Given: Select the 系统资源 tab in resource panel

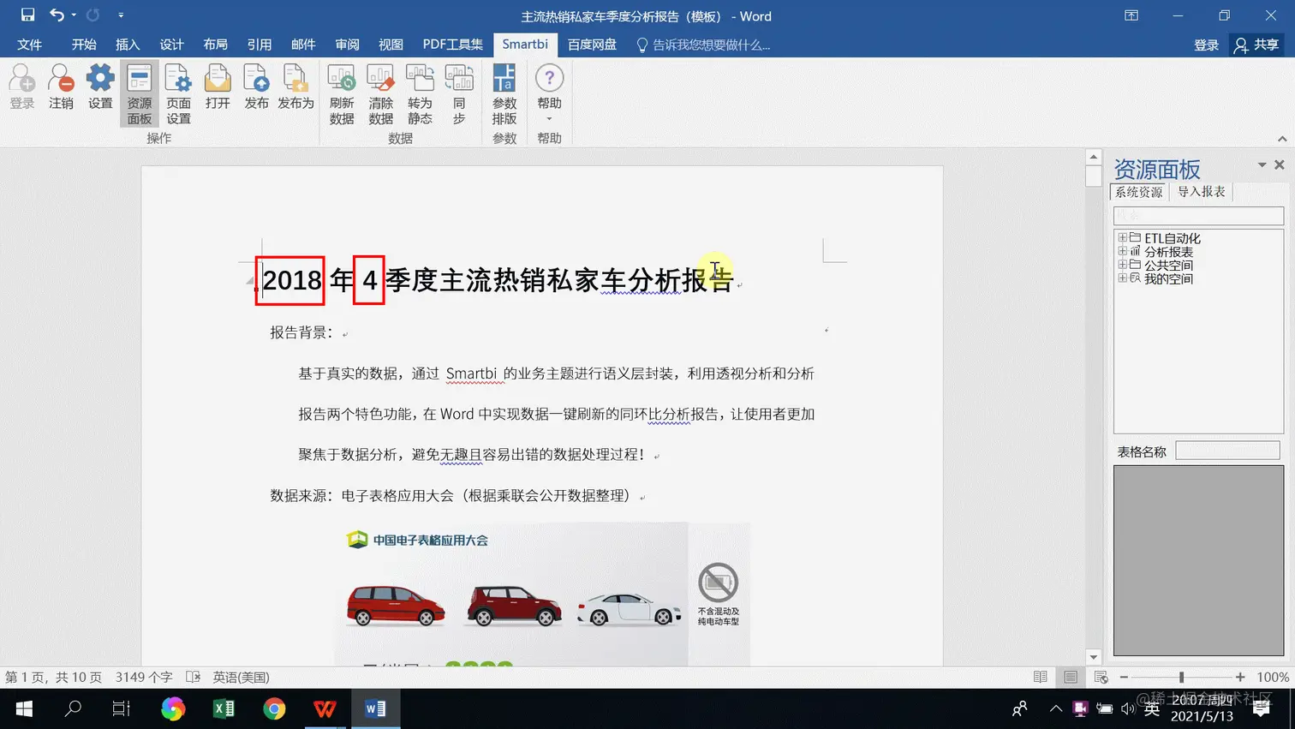Looking at the screenshot, I should pyautogui.click(x=1138, y=192).
